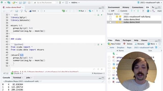This screenshot has height=91, width=163.
Task: Click the Git Diff button
Action: (111, 11)
